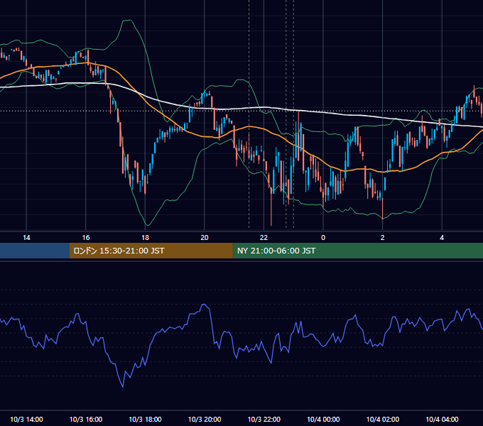
Task: Click the 0 hour label on the price chart axis
Action: [x=323, y=238]
